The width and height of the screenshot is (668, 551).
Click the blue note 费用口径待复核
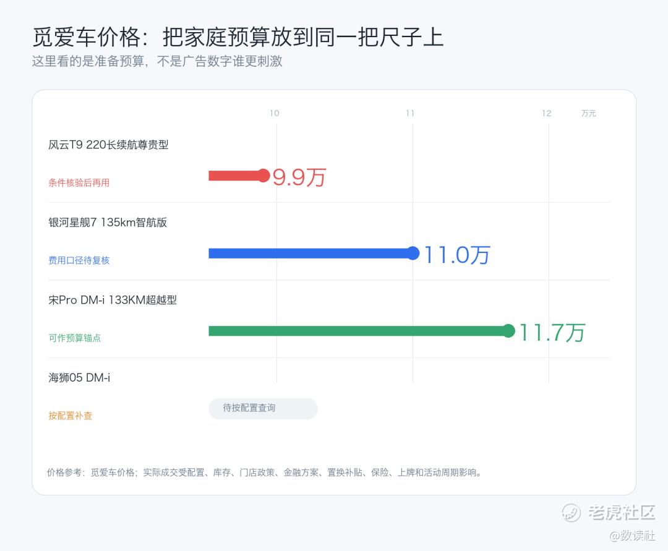point(79,260)
